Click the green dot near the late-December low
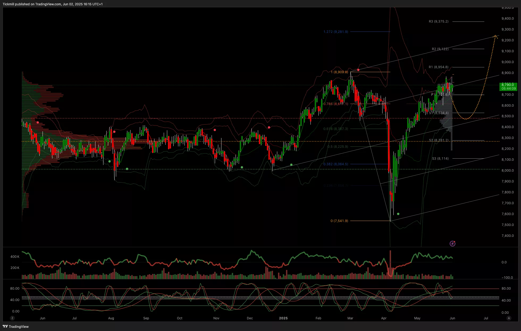Image resolution: width=521 pixels, height=331 pixels. (291, 165)
